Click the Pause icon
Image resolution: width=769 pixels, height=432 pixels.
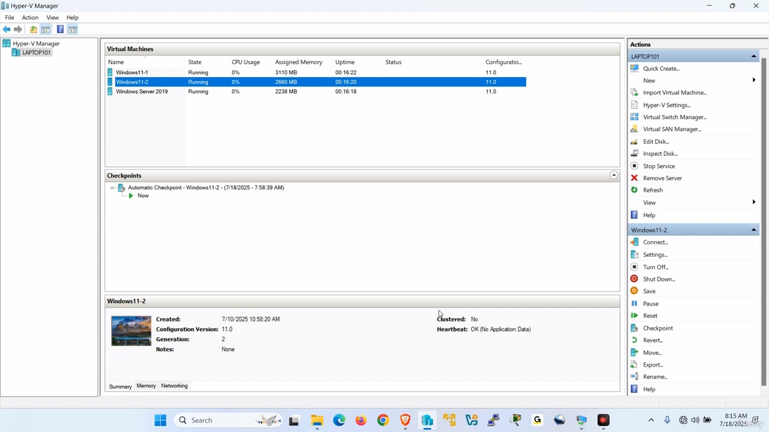coord(634,304)
